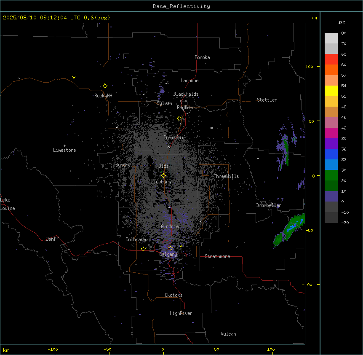
Task: Click the yellow V marker northwest of RockyMH
Action: 74,78
